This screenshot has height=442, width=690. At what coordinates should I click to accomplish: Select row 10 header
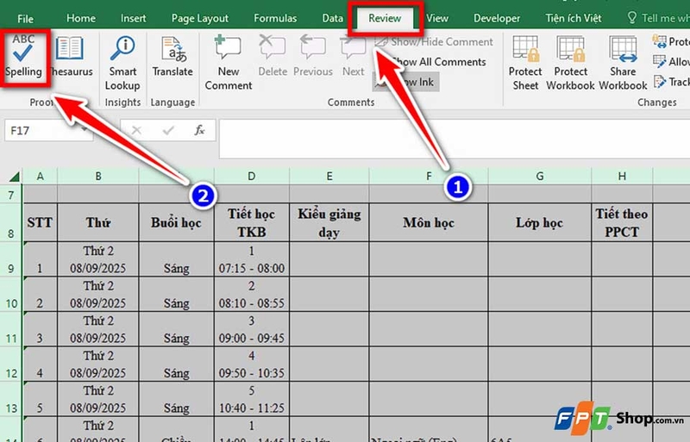tap(11, 294)
